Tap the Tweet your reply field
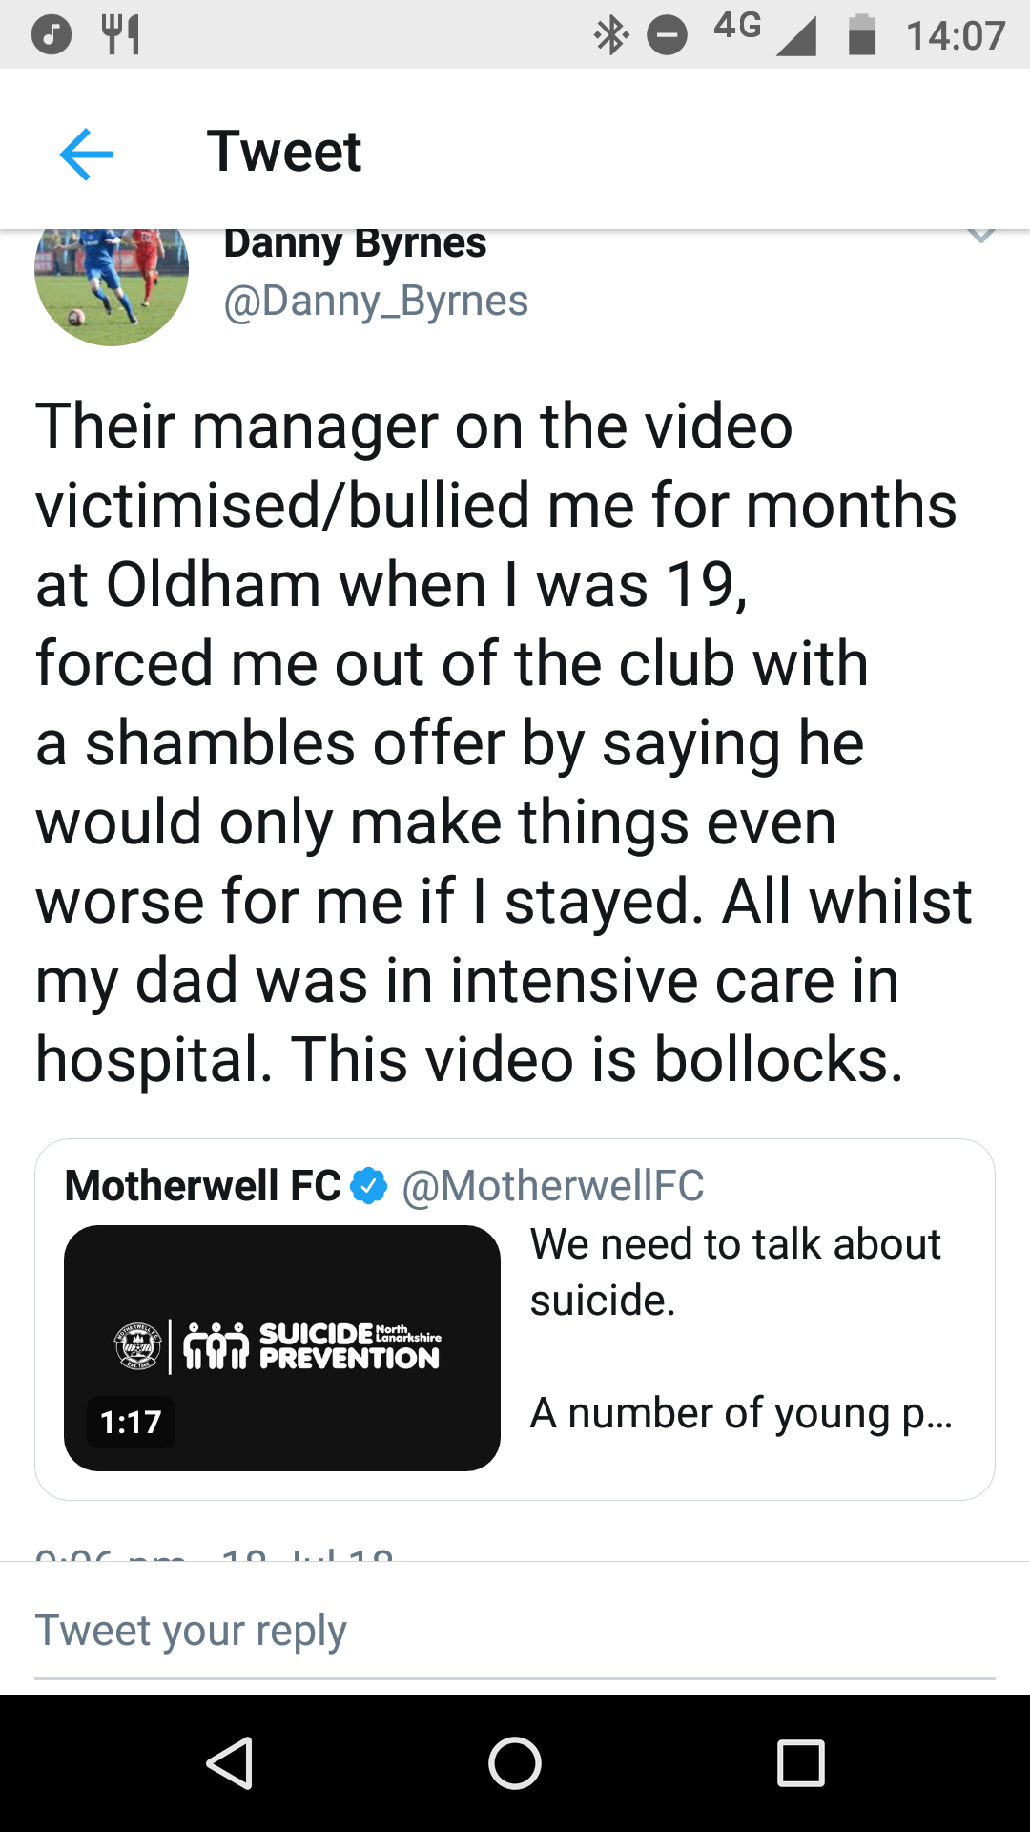The height and width of the screenshot is (1832, 1030). (x=515, y=1631)
